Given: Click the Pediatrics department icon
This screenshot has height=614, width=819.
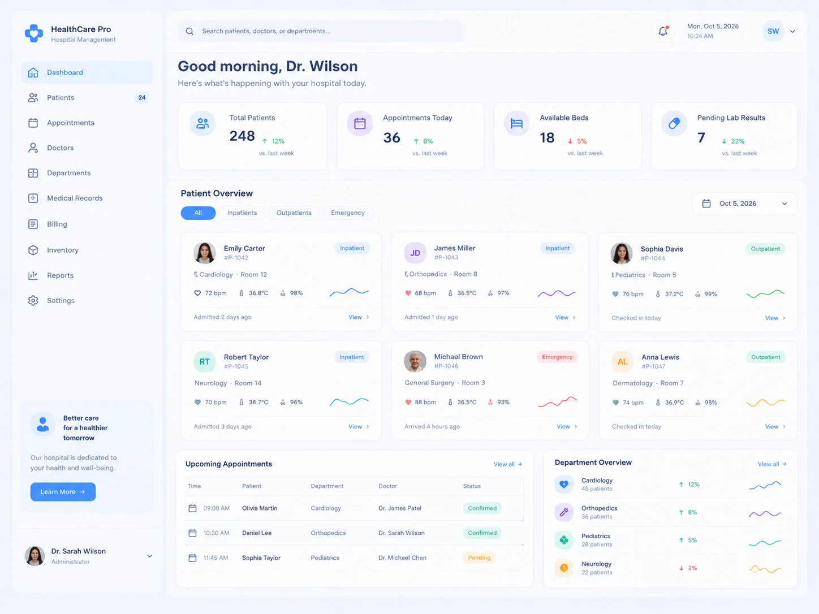Looking at the screenshot, I should pyautogui.click(x=564, y=540).
